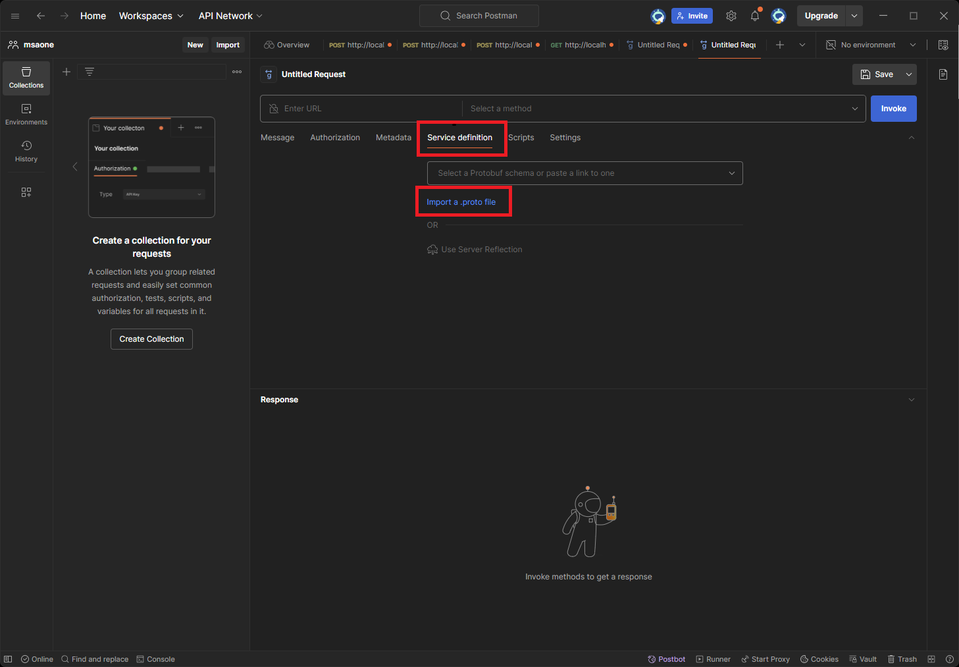Screen dimensions: 959x667
Task: Add a new request tab with plus
Action: [x=780, y=45]
